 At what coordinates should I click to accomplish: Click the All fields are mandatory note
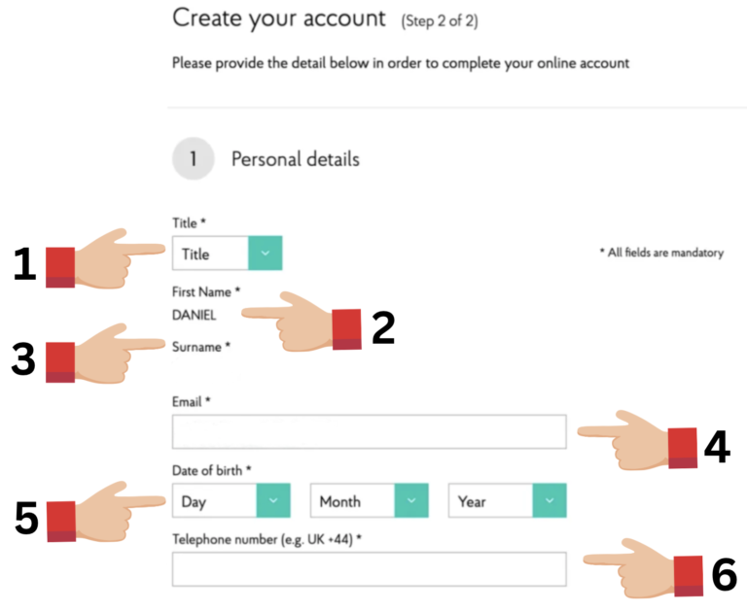[x=661, y=253]
